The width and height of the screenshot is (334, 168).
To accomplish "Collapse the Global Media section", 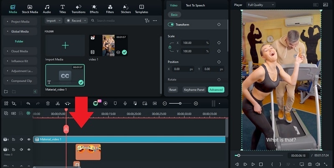I will [x=20, y=31].
